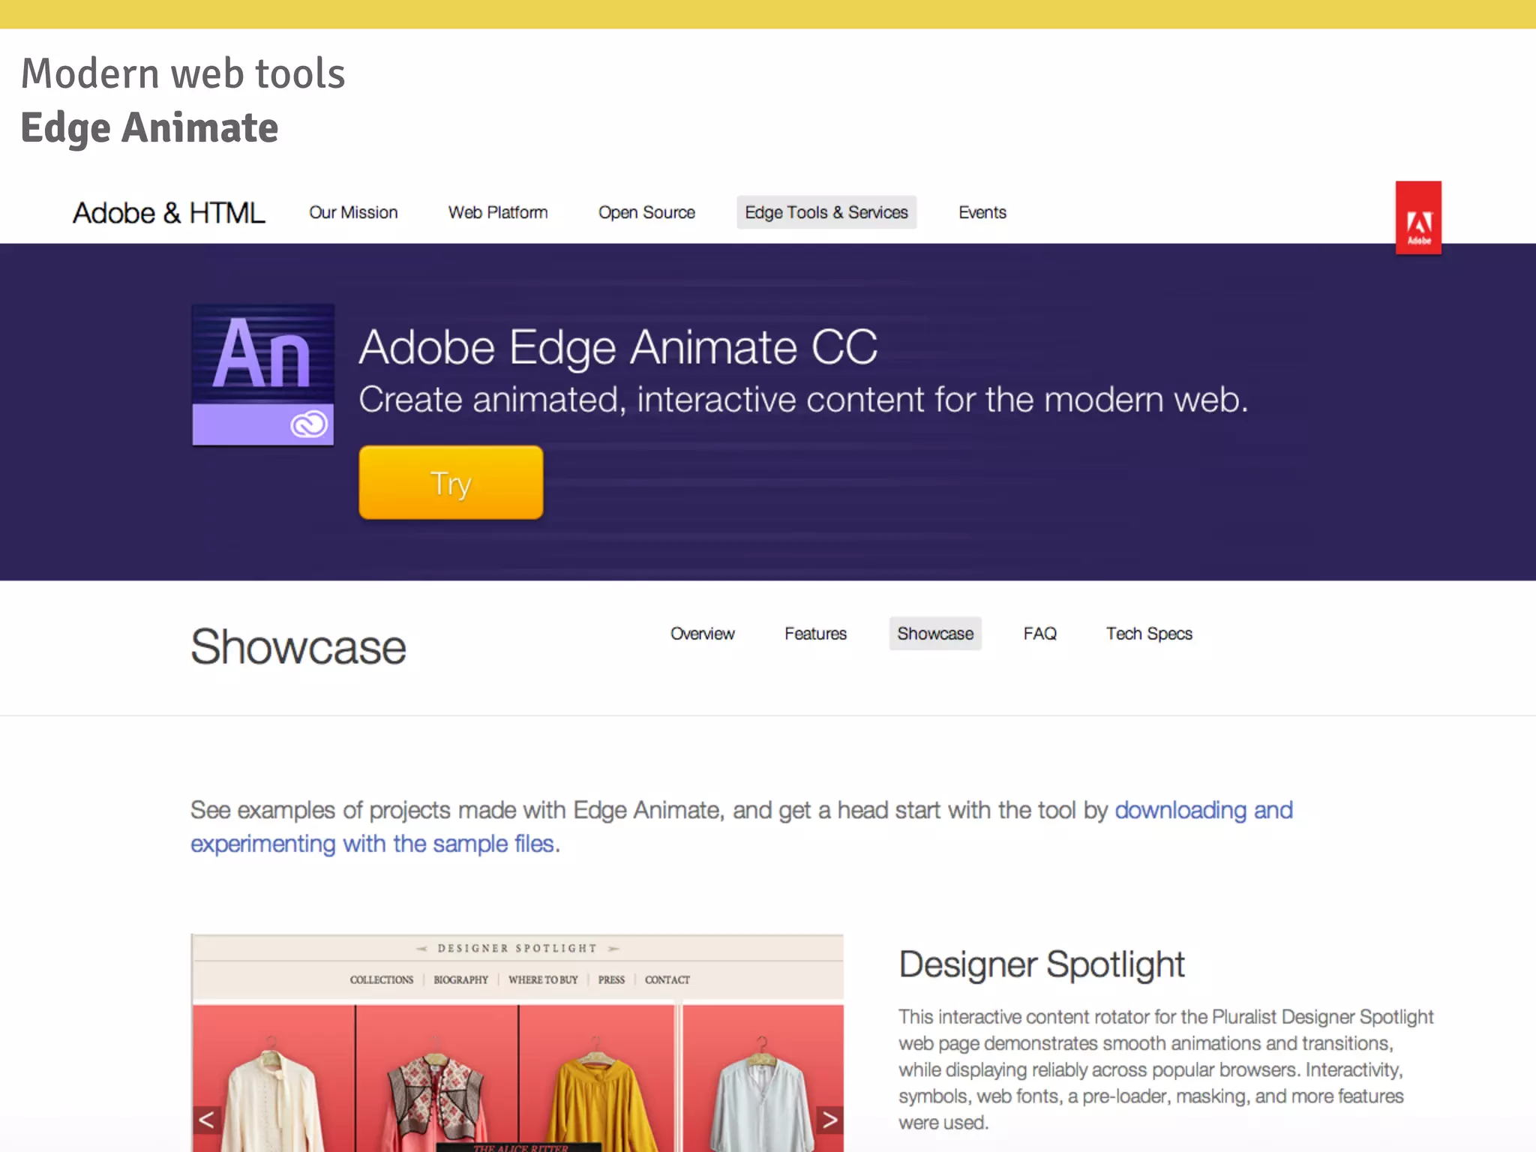Switch to the Overview tab
Image resolution: width=1536 pixels, height=1152 pixels.
coord(703,634)
